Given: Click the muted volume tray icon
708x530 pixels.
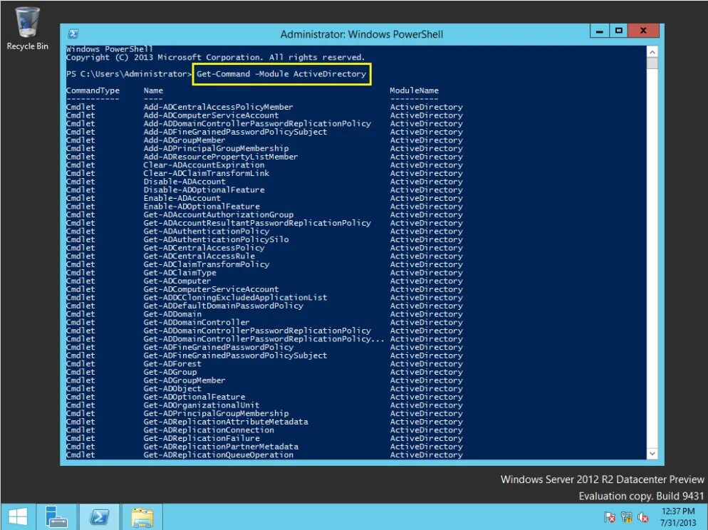Looking at the screenshot, I should point(643,517).
